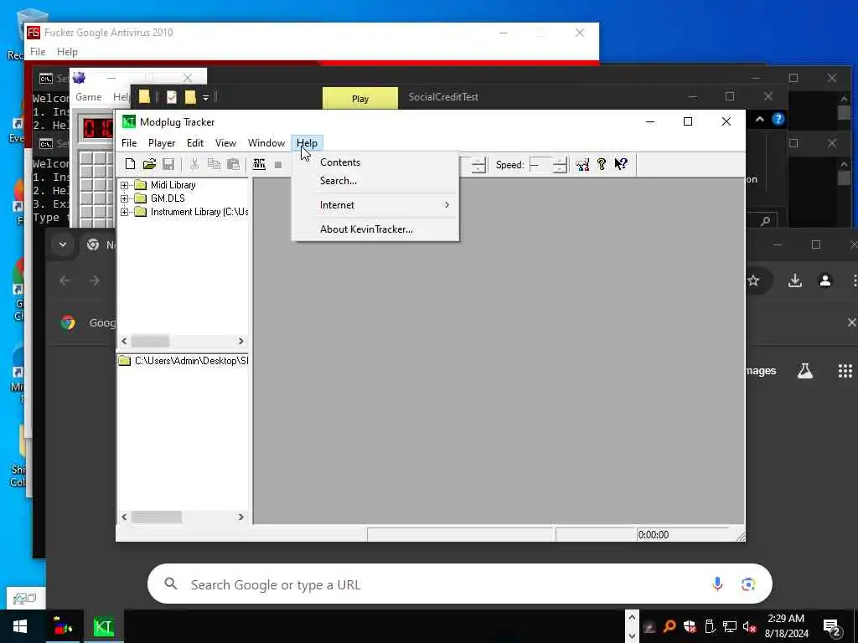Click the Stop playback square icon
Screen dimensions: 858x643
point(278,165)
